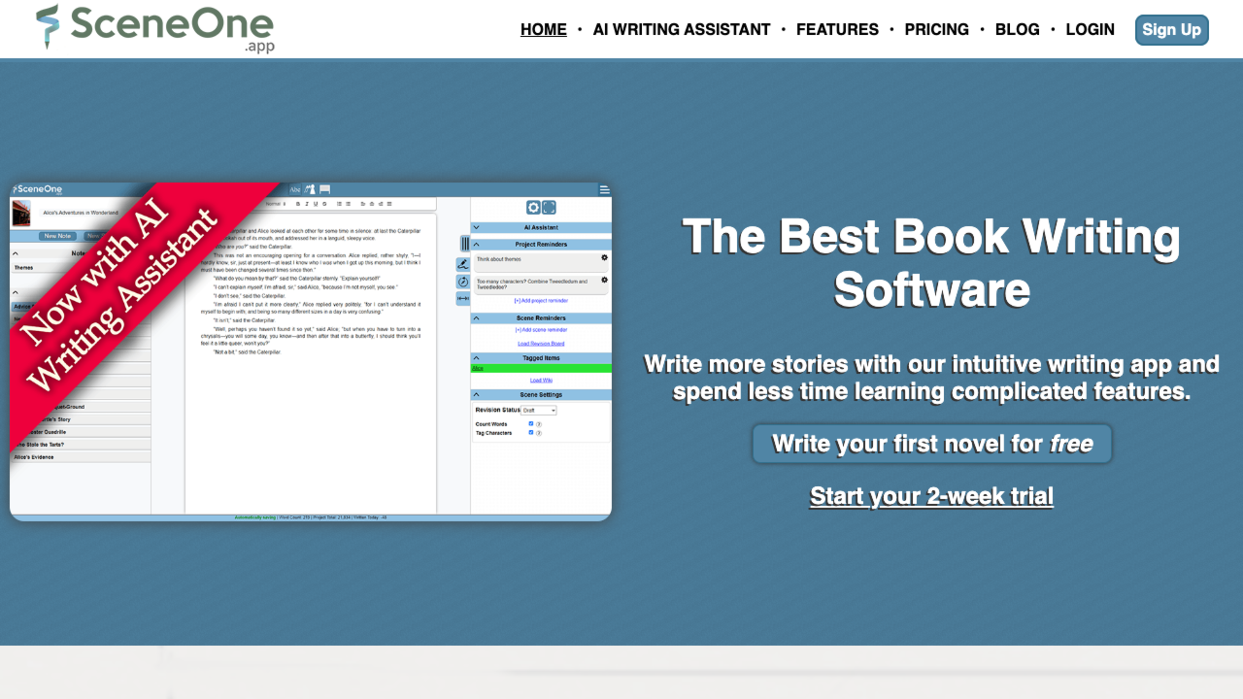The width and height of the screenshot is (1243, 699).
Task: Click the compass timer sidebar icon
Action: coord(463,282)
